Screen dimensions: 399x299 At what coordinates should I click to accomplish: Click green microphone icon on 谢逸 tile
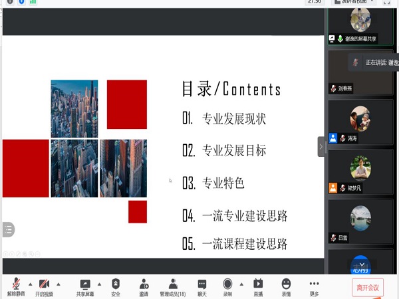340,39
